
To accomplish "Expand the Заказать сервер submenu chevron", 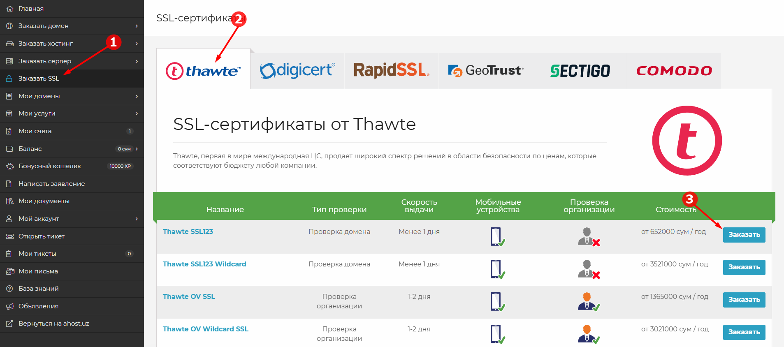I will pyautogui.click(x=137, y=61).
